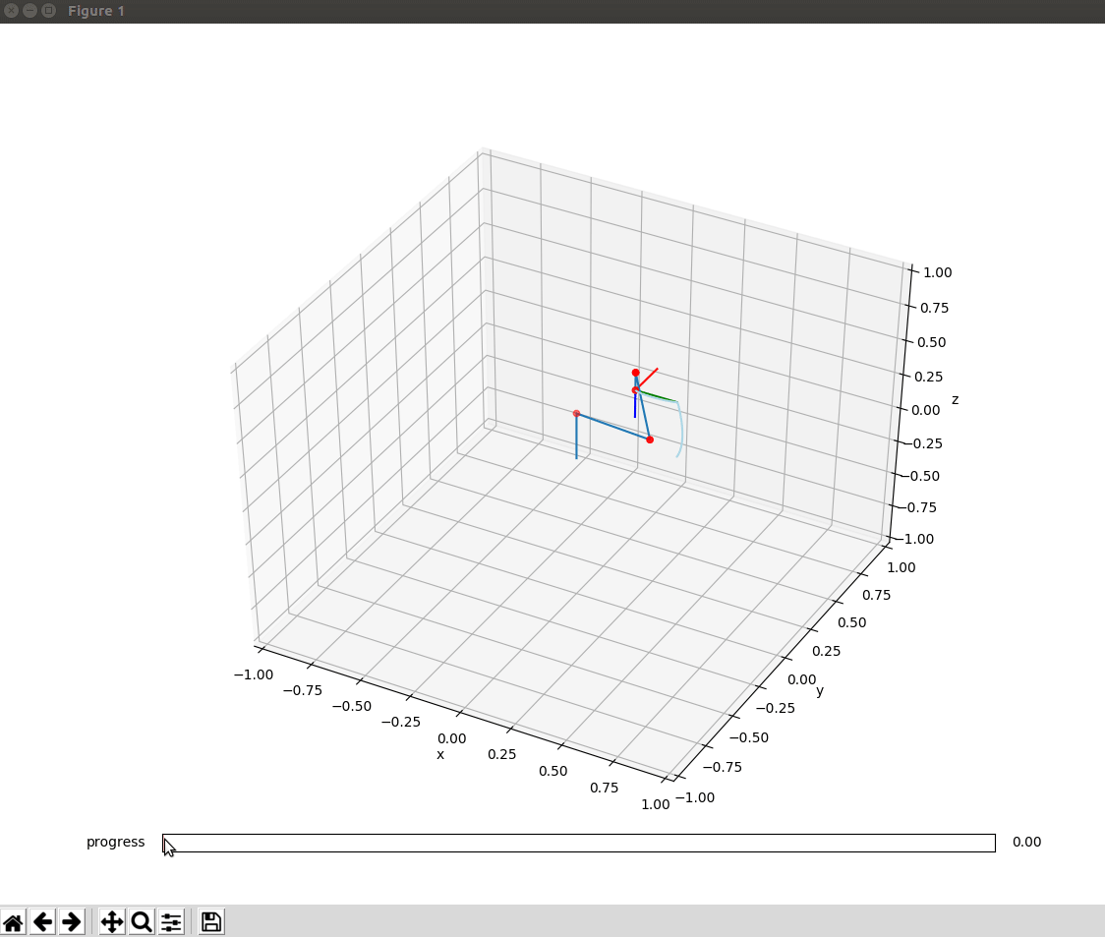Screen dimensions: 1105x937
Task: Minimize the Figure 1 window
Action: click(x=29, y=11)
